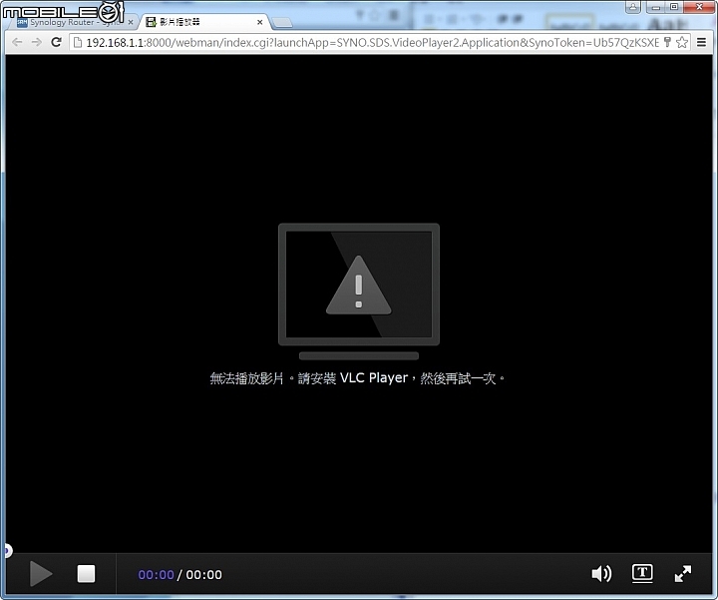Toggle fullscreen with the expand arrows icon
Viewport: 718px width, 600px height.
(x=683, y=573)
